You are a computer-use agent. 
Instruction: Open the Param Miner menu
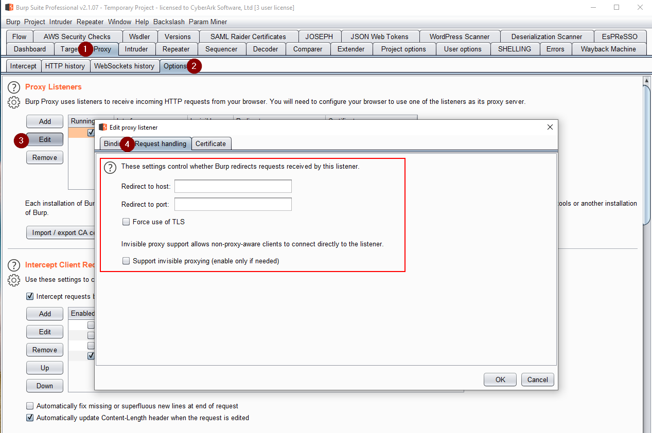click(x=208, y=22)
